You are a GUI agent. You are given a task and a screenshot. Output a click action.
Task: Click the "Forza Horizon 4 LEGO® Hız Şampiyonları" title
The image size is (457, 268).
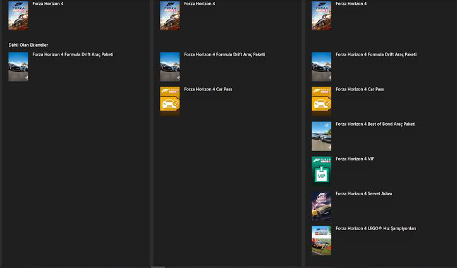coord(375,228)
